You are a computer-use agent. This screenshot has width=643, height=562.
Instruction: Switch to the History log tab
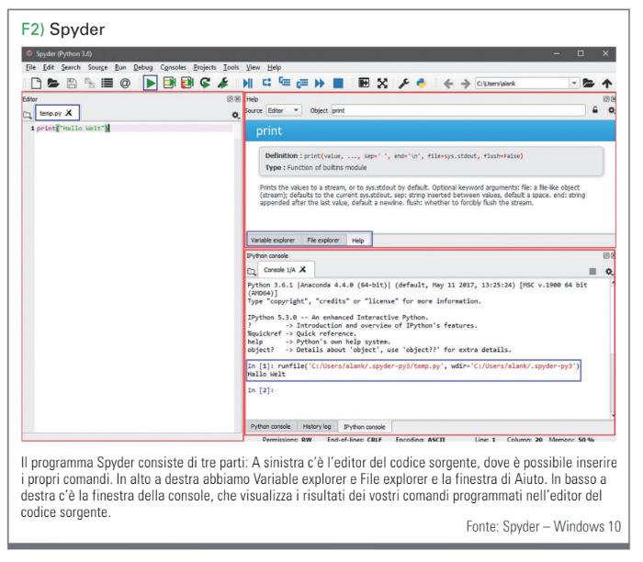click(317, 426)
